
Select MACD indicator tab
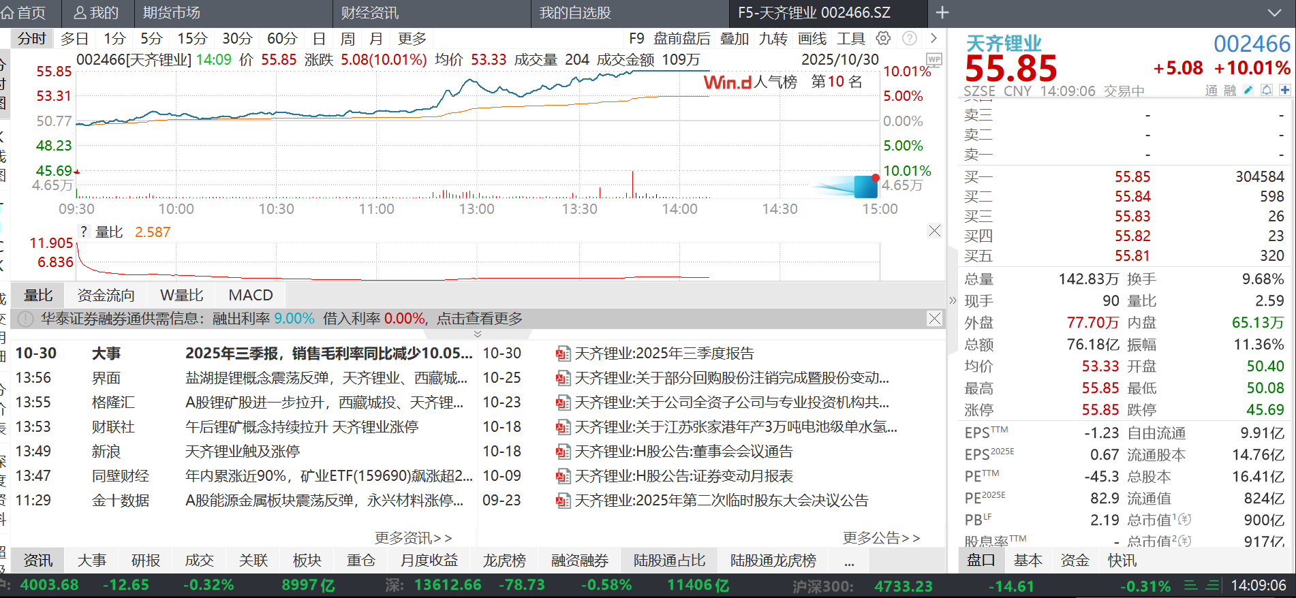pyautogui.click(x=251, y=295)
